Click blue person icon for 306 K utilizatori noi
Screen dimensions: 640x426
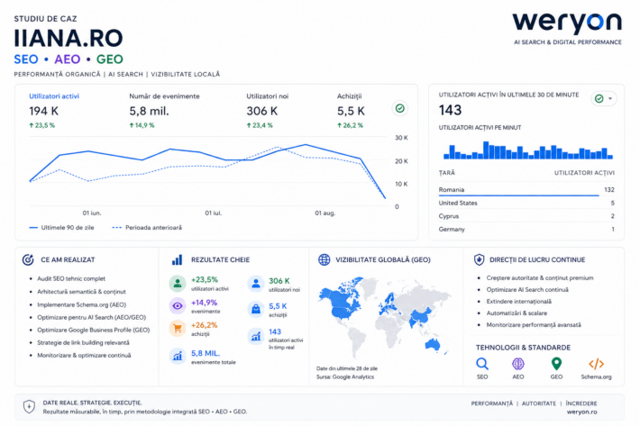256,284
